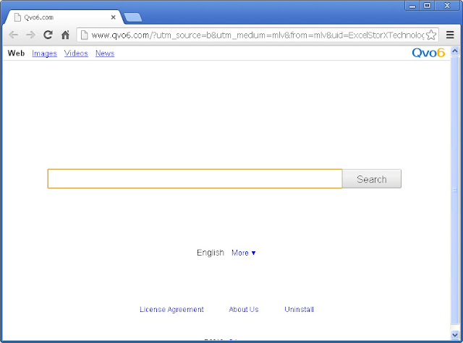Open the Uninstall link

pyautogui.click(x=299, y=309)
